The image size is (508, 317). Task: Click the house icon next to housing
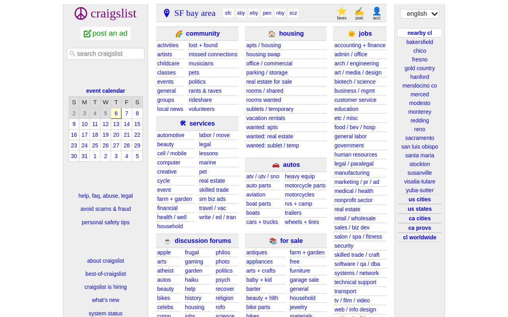click(272, 34)
